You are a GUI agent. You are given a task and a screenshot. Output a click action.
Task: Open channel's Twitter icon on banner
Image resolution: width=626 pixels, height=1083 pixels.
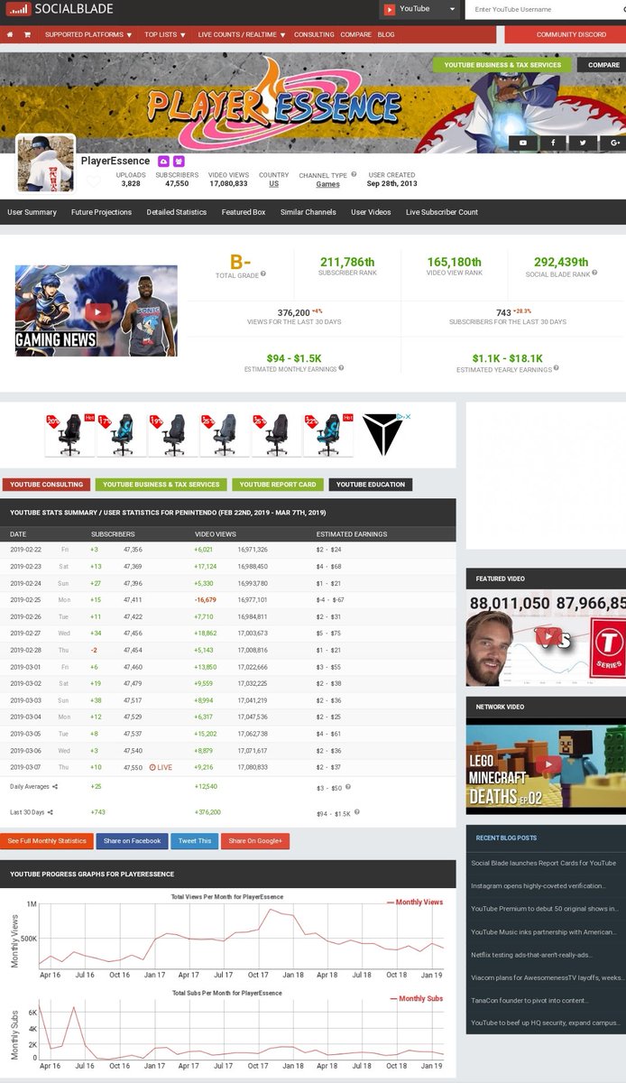[583, 143]
